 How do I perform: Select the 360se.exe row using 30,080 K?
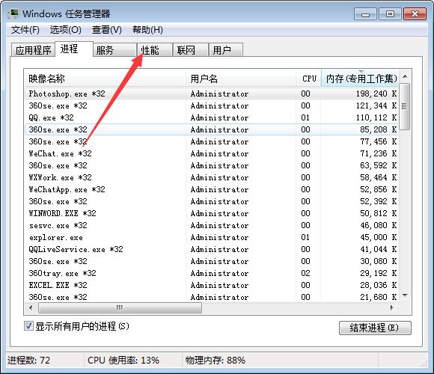(x=212, y=261)
